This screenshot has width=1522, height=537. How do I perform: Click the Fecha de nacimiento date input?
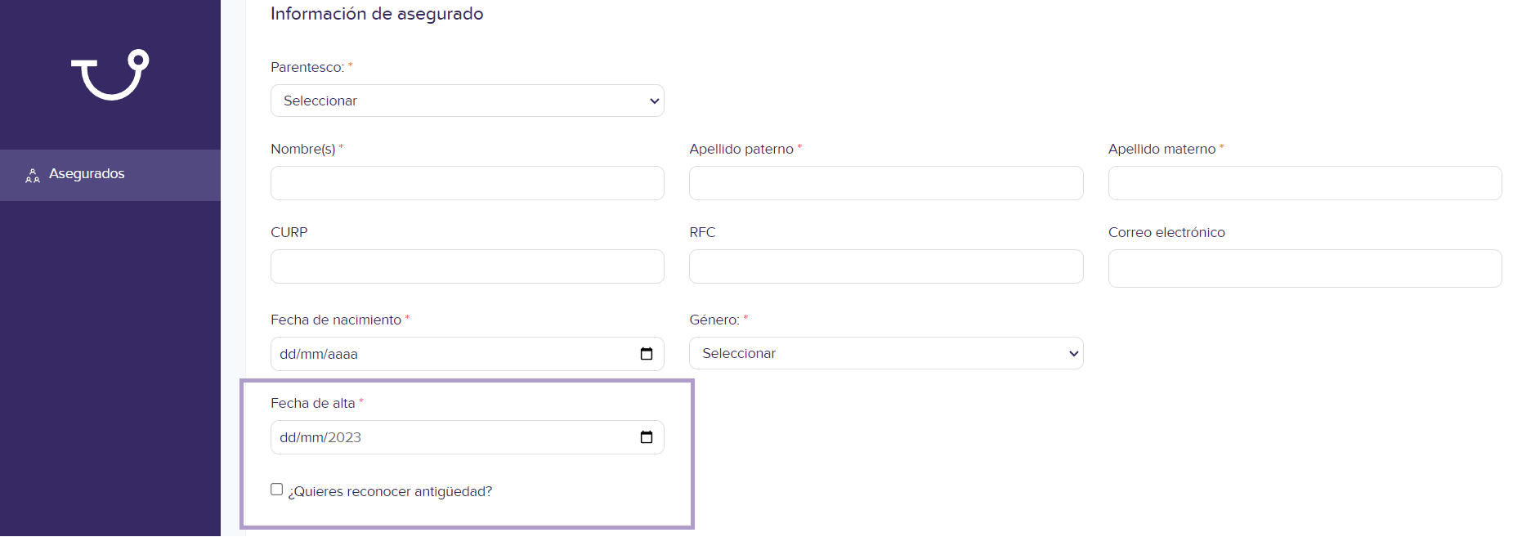(468, 354)
